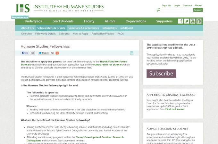Screen dimensions: 218x144
Task: Click 'Is the Humane Studies Fellowship right for me?'
Action: [49, 85]
